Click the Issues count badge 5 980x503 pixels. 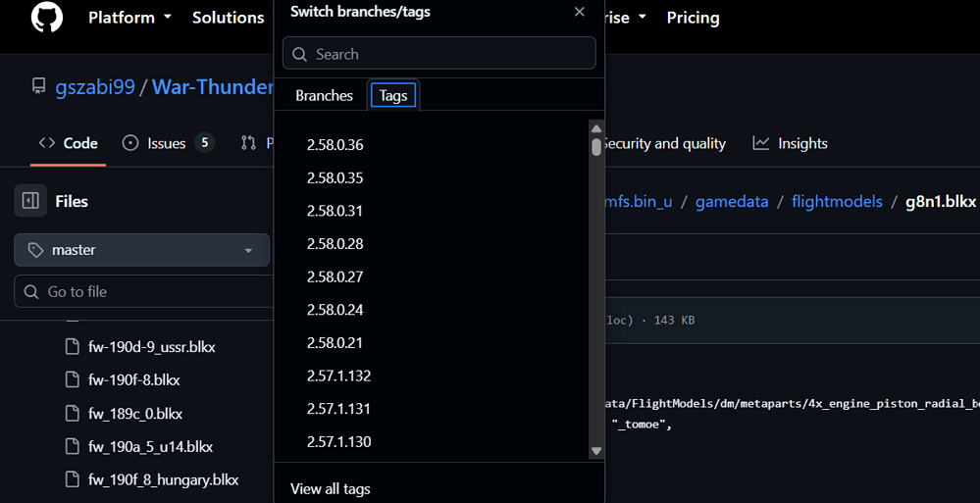tap(204, 143)
